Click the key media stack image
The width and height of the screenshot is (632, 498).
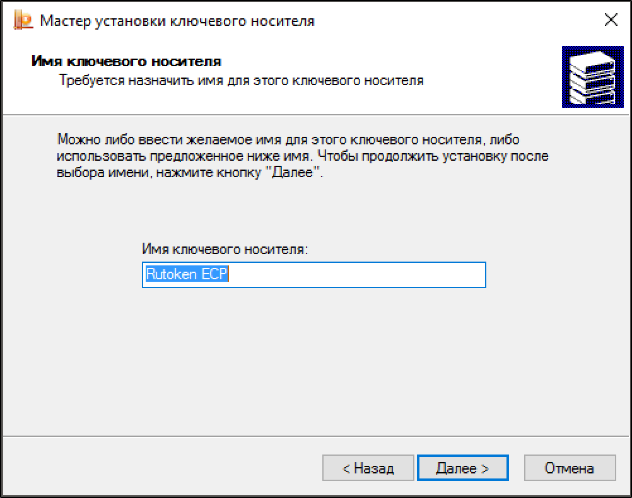coord(592,77)
